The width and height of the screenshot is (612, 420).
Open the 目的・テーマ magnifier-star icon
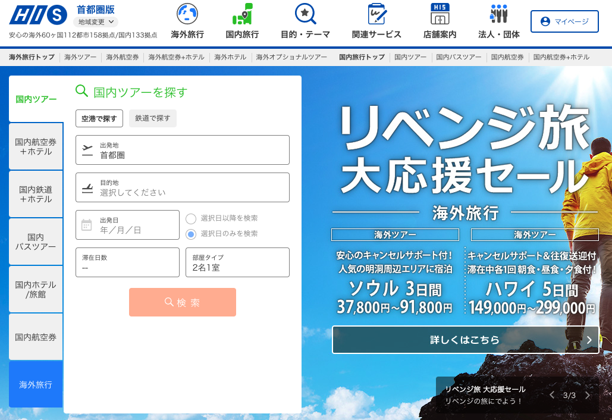pyautogui.click(x=305, y=14)
